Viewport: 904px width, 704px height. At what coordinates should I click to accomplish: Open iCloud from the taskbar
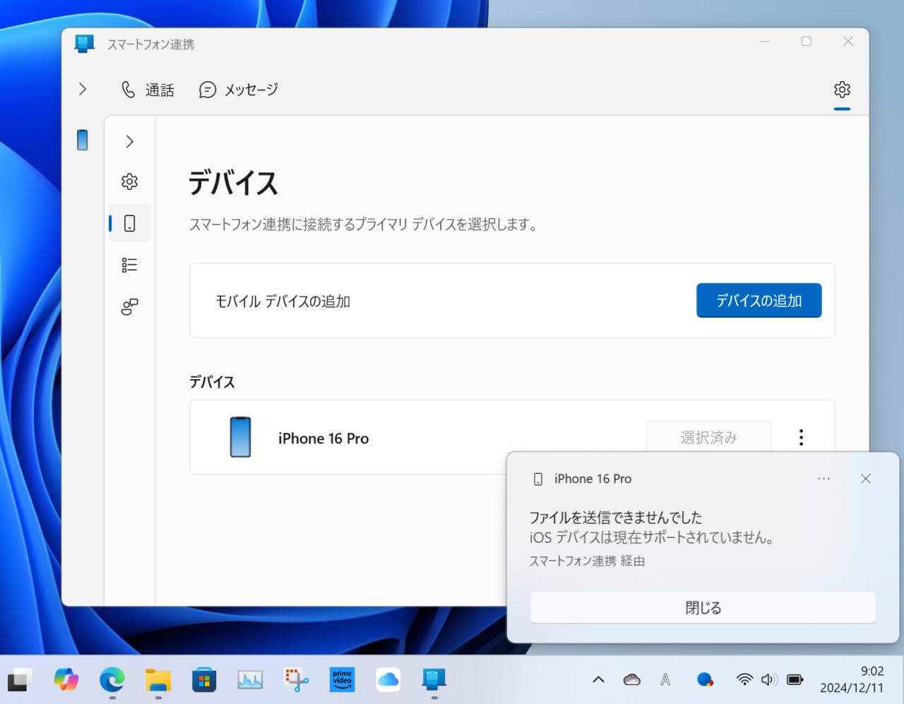(388, 679)
